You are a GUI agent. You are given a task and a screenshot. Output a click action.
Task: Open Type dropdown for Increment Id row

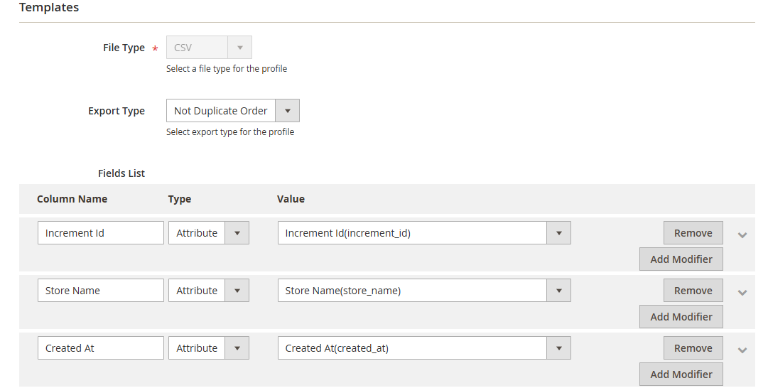point(208,233)
